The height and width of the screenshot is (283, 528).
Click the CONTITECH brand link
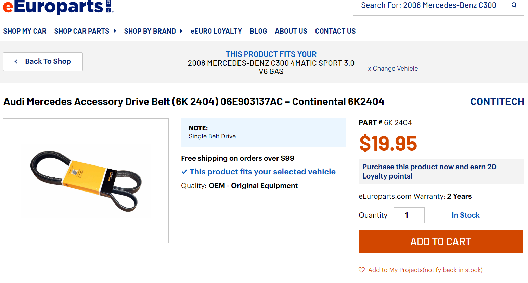(497, 102)
